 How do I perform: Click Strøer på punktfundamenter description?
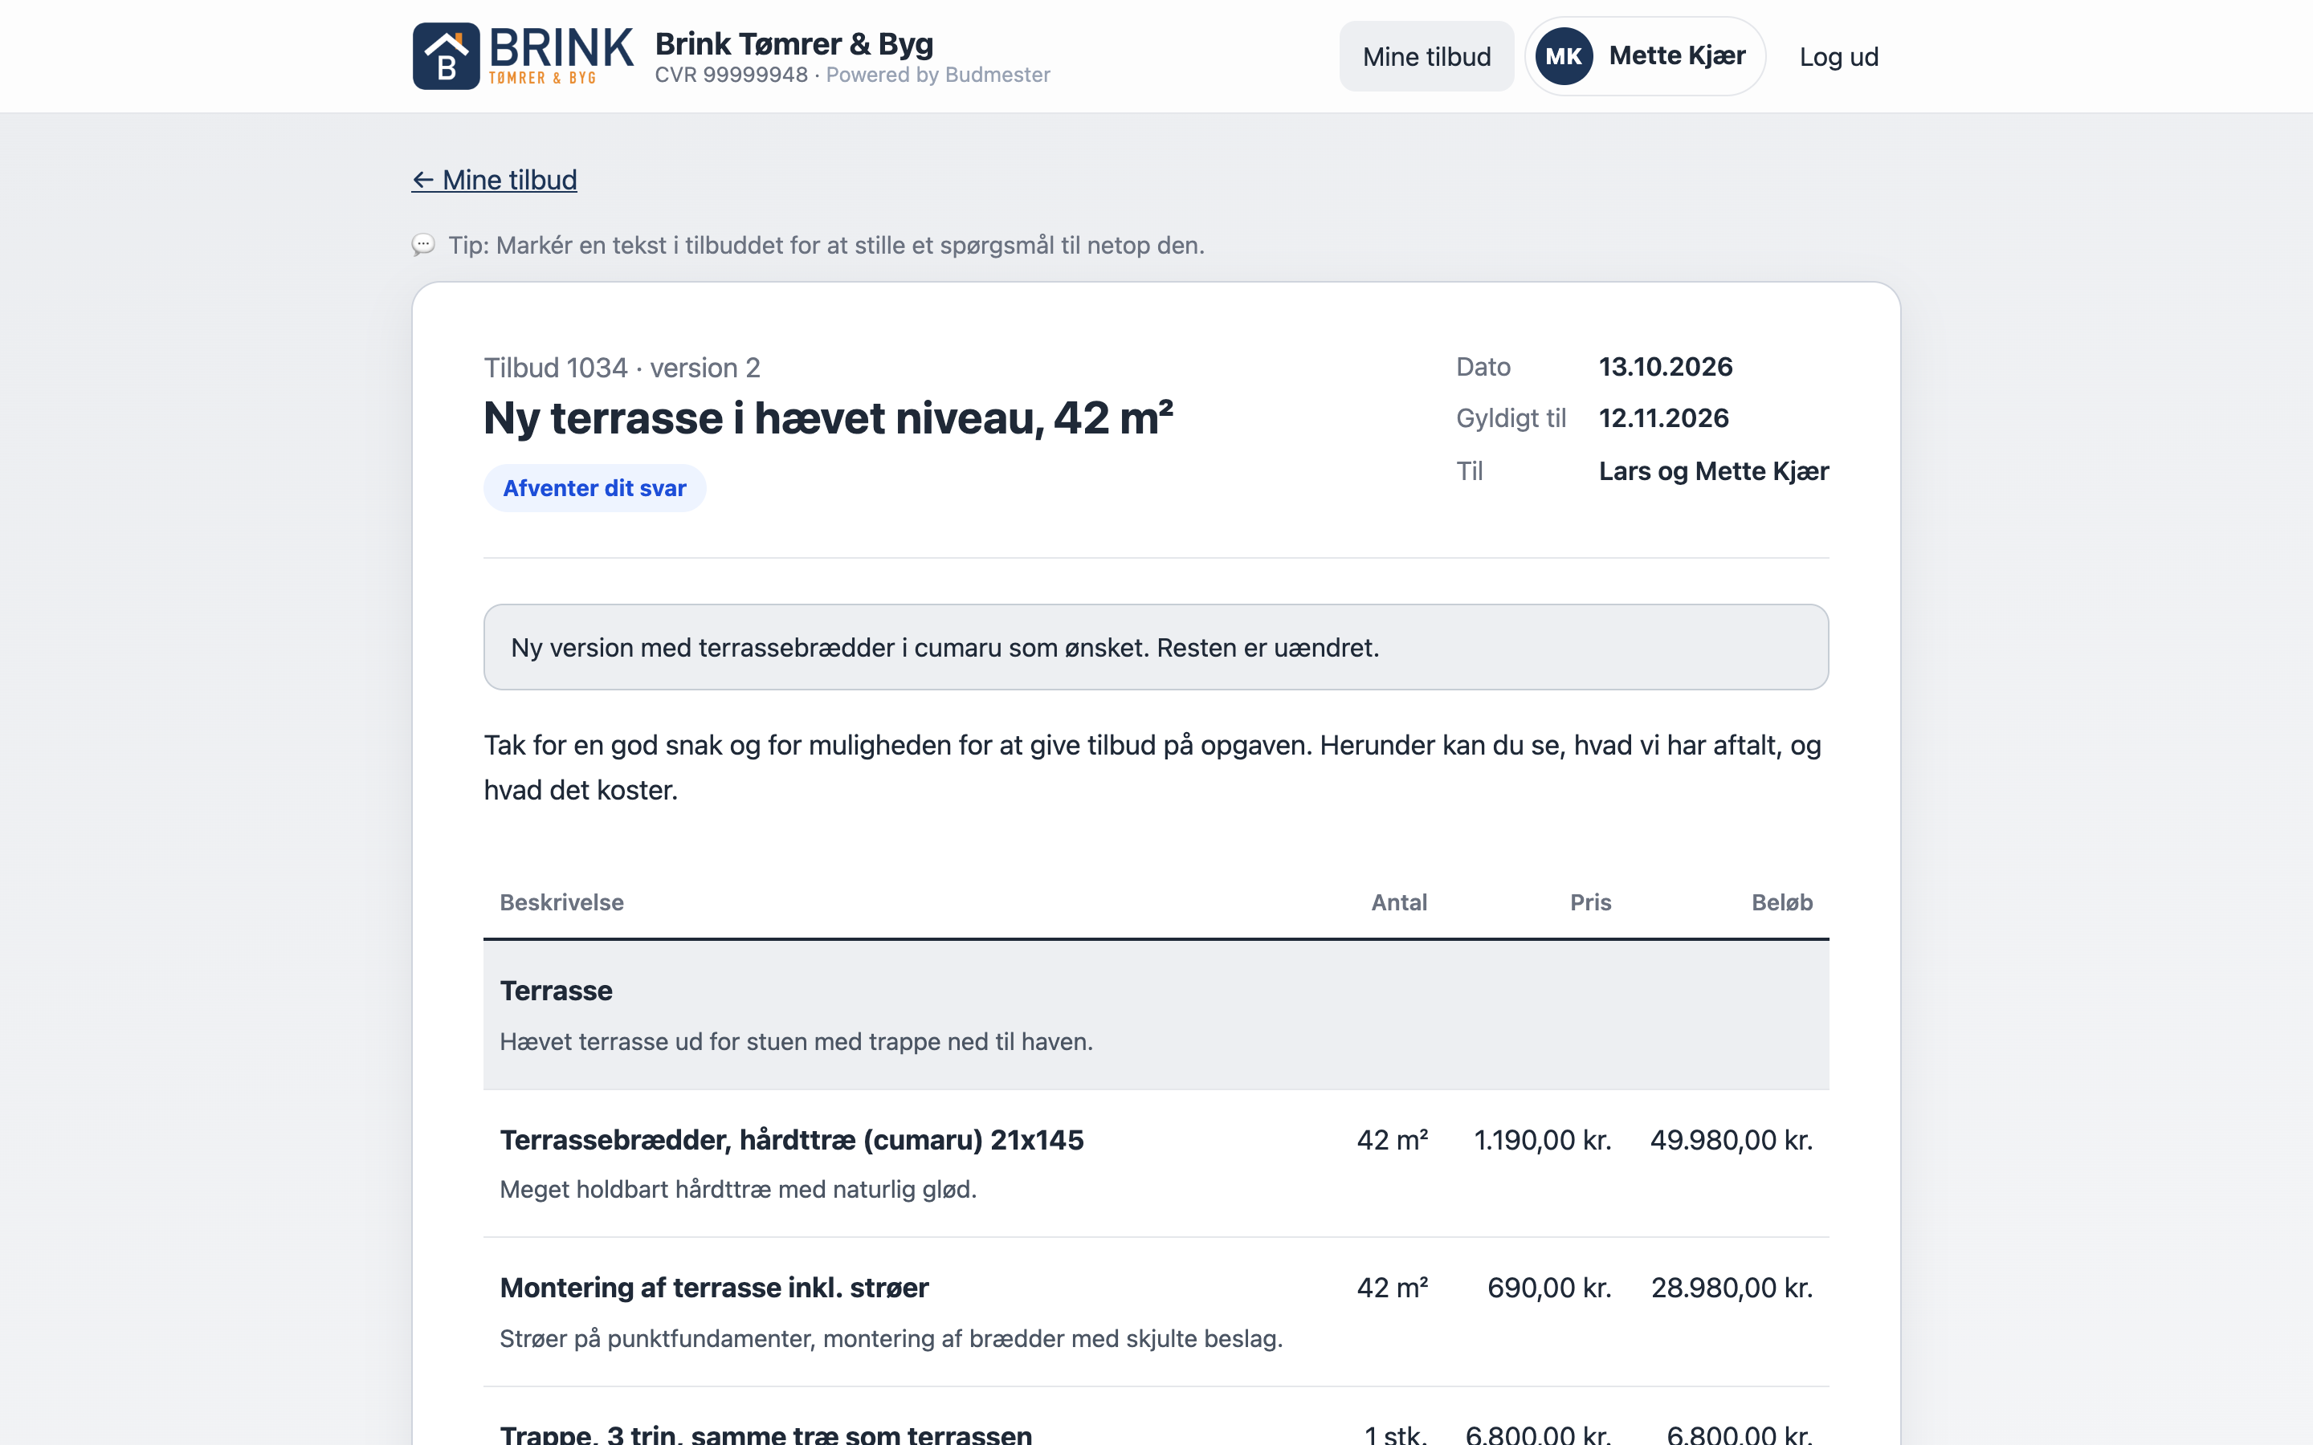point(891,1339)
